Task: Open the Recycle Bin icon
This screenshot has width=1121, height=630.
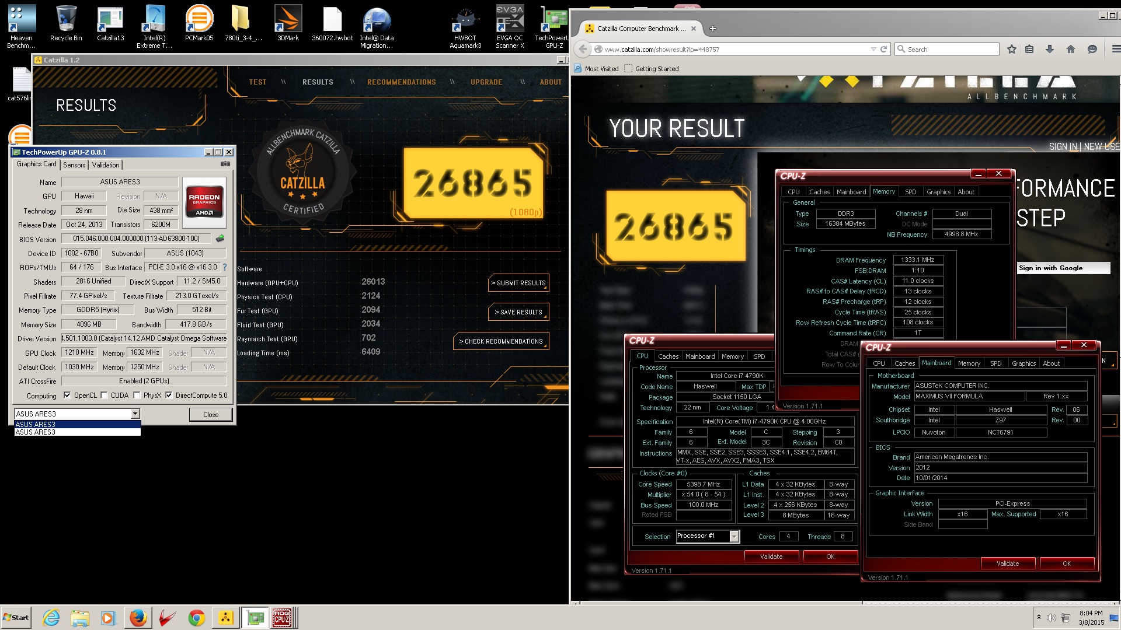Action: pos(66,23)
